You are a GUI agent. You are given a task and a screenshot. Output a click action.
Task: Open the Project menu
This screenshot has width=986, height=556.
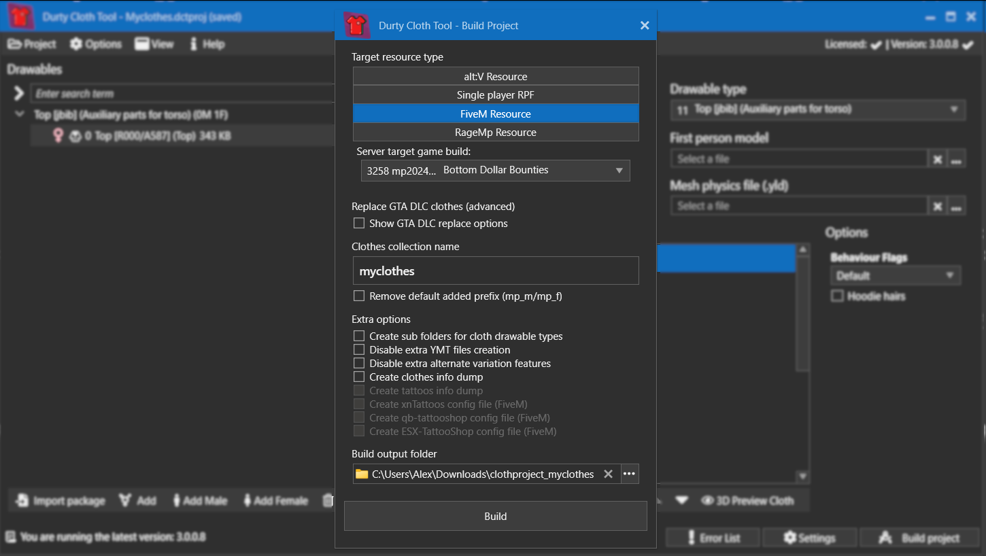click(31, 44)
